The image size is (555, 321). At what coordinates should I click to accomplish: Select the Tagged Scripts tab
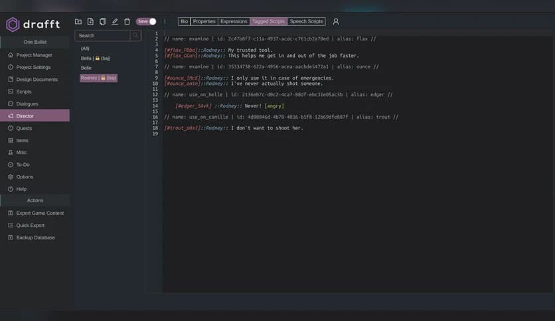[x=269, y=22]
